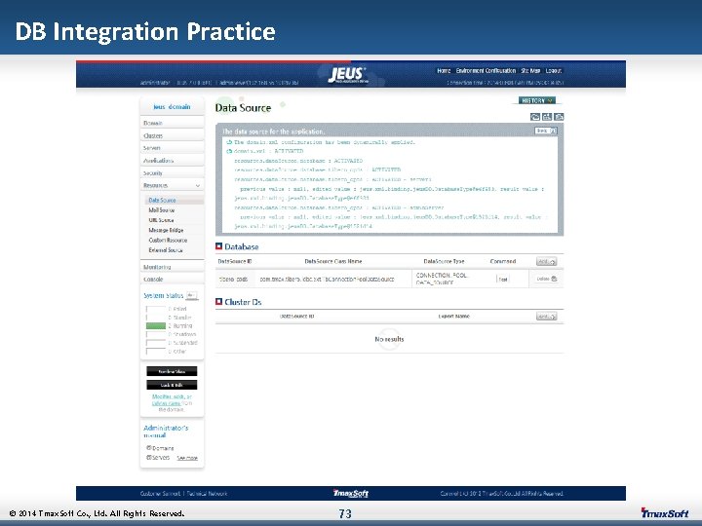The height and width of the screenshot is (526, 702).
Task: Open the middle toolbar icon below the HISTORY button
Action: 547,117
